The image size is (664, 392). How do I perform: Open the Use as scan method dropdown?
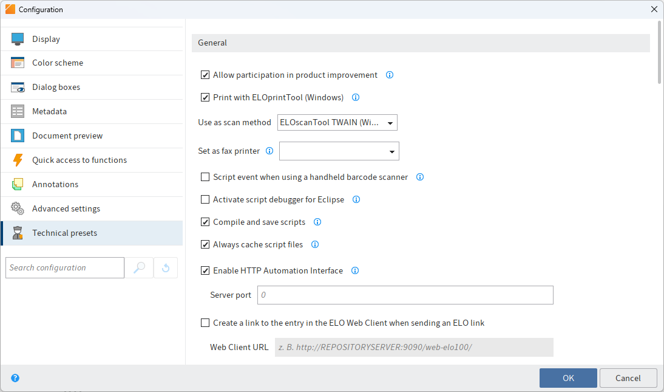[x=336, y=122]
